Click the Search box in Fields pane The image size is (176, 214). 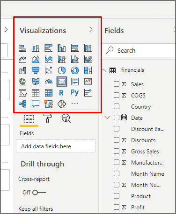pyautogui.click(x=139, y=50)
